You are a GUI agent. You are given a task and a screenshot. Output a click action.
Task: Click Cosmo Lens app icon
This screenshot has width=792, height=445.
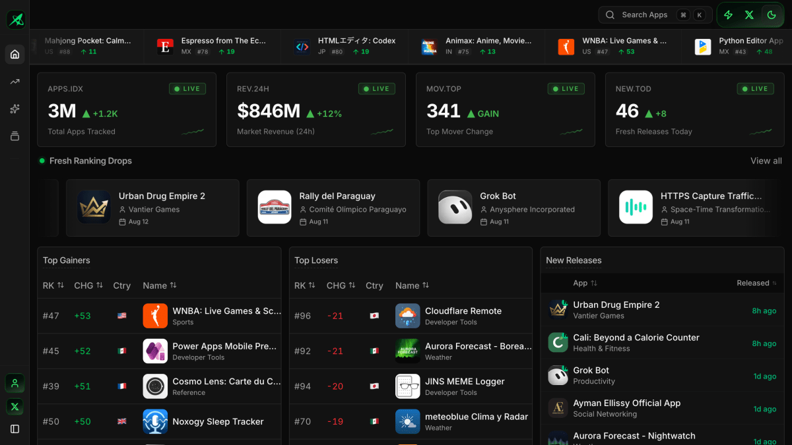[155, 386]
